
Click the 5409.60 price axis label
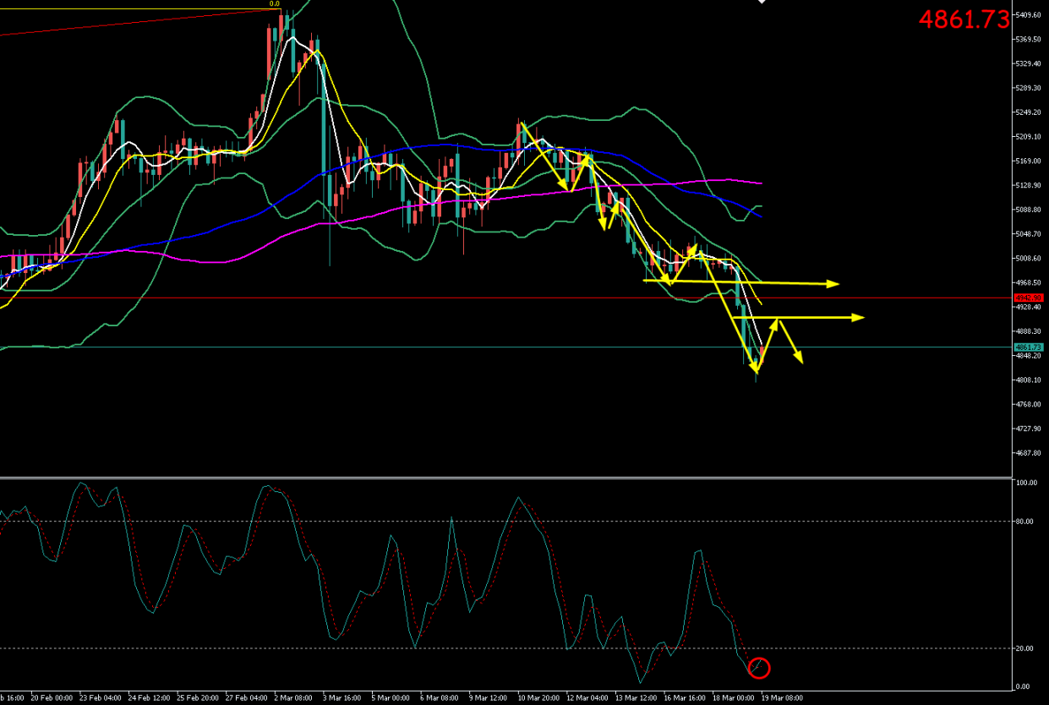tap(1029, 15)
